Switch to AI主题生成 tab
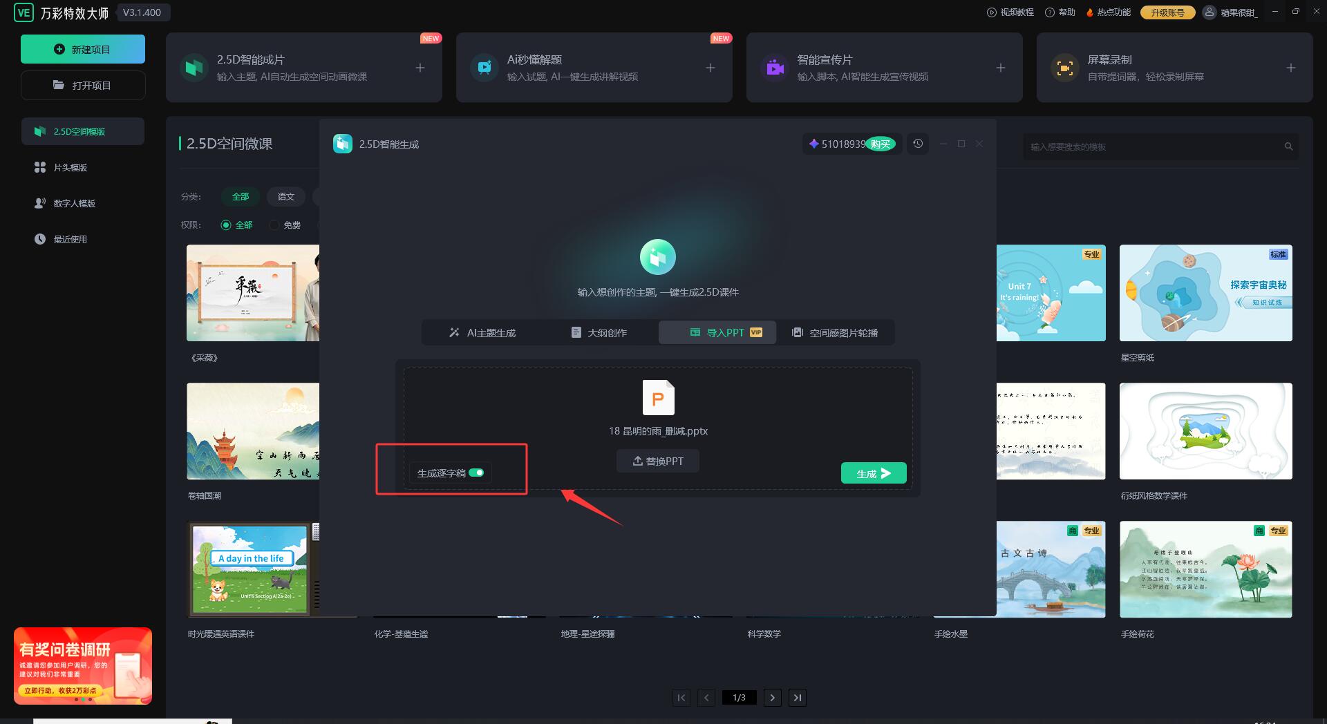1327x724 pixels. point(482,333)
